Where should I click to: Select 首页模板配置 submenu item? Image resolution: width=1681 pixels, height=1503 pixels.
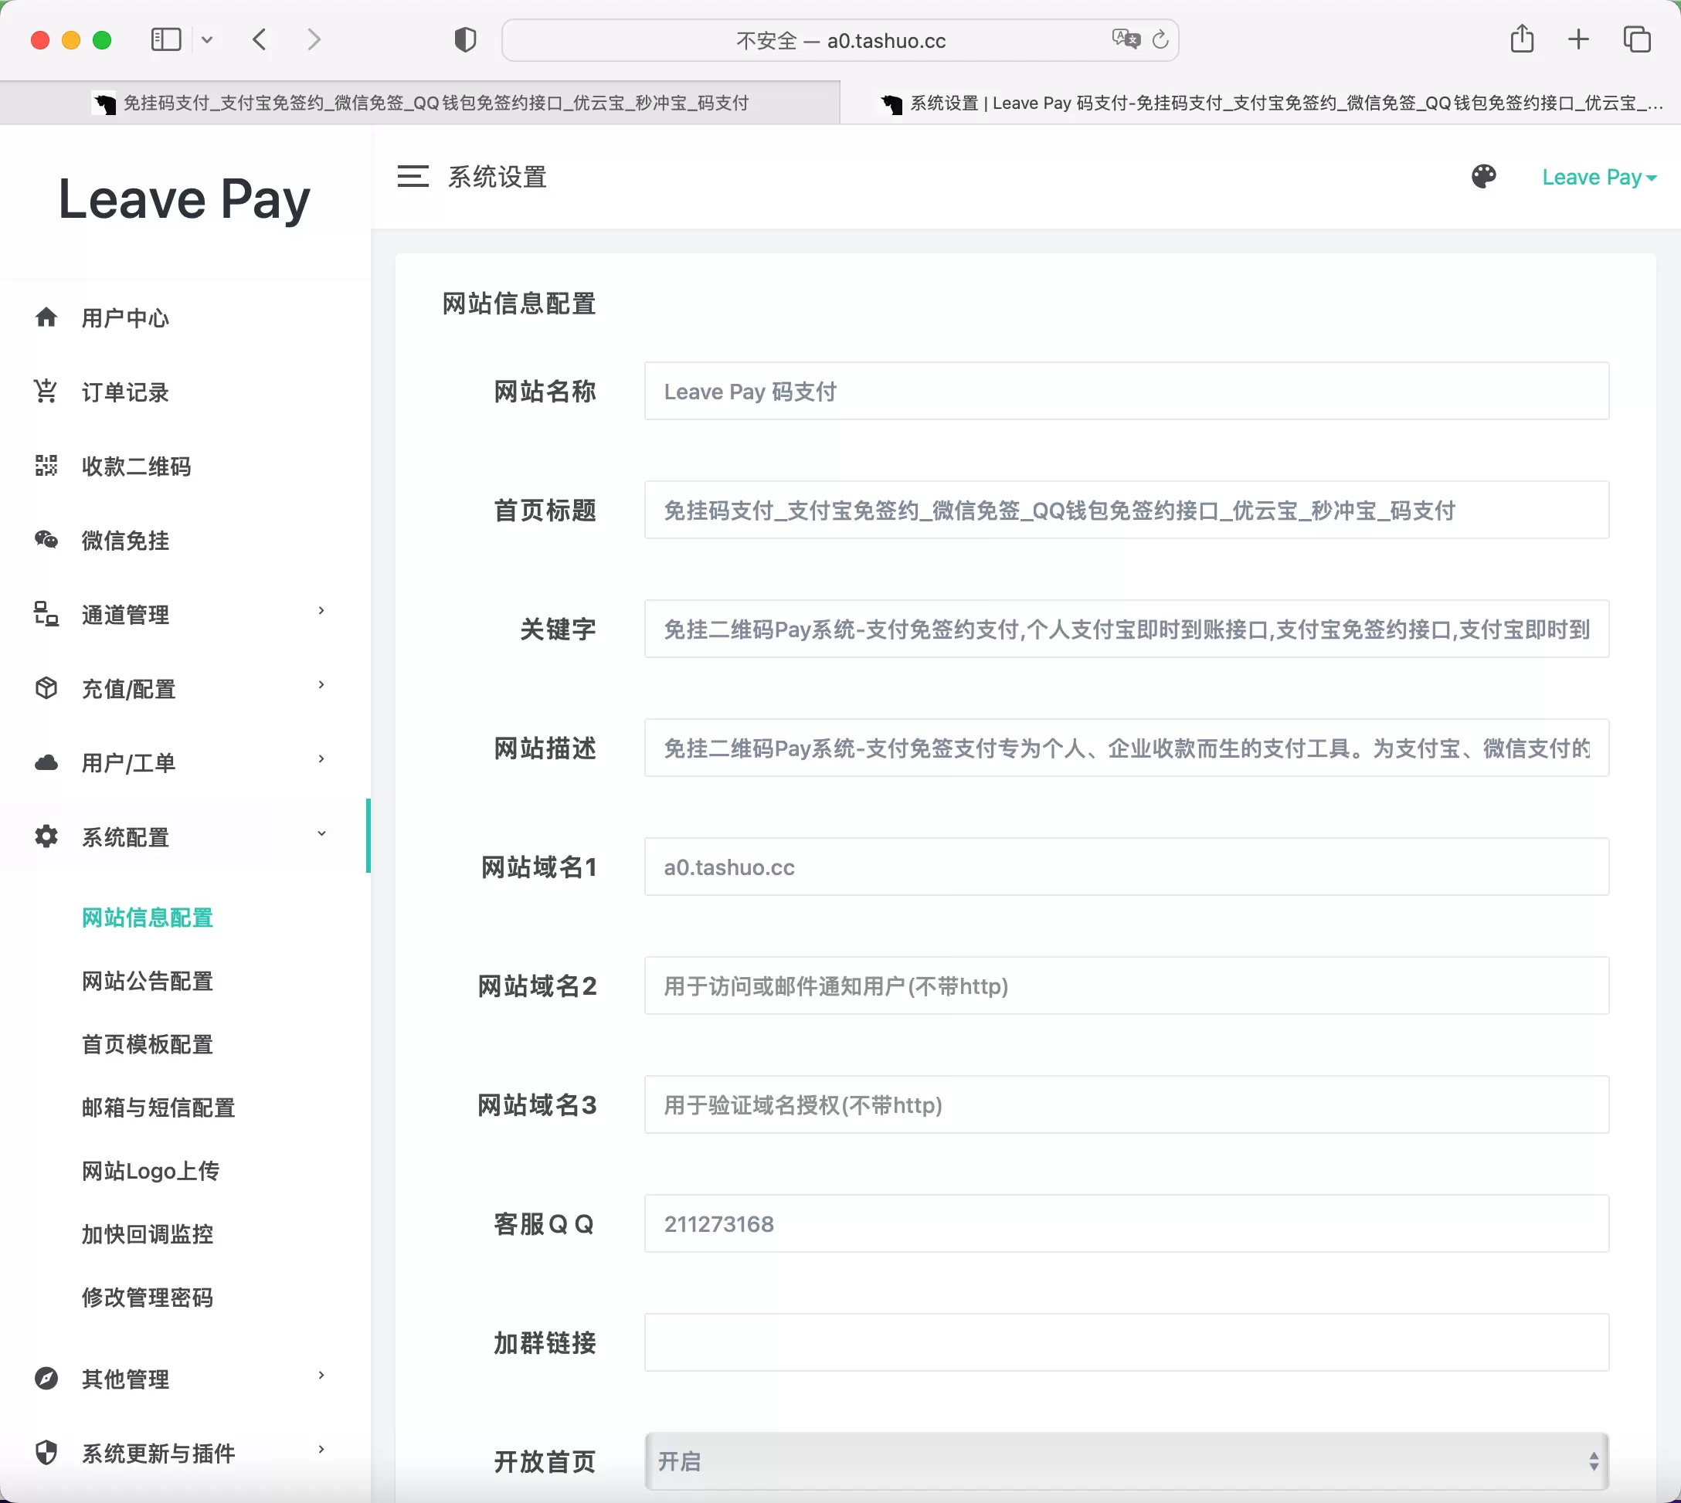[x=147, y=1045]
